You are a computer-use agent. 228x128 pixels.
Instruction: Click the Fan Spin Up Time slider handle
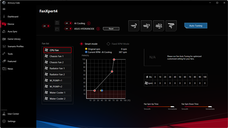click(172, 107)
